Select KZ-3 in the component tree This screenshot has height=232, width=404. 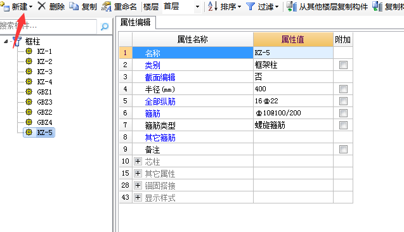(44, 72)
